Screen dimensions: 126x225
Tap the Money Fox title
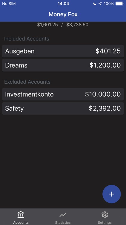click(x=63, y=14)
